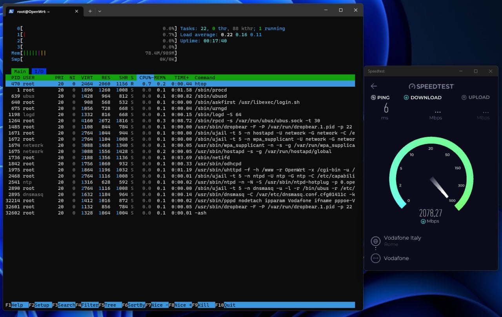Image resolution: width=502 pixels, height=317 pixels.
Task: Click the 2078,27 Mbps speed reading
Action: [431, 215]
